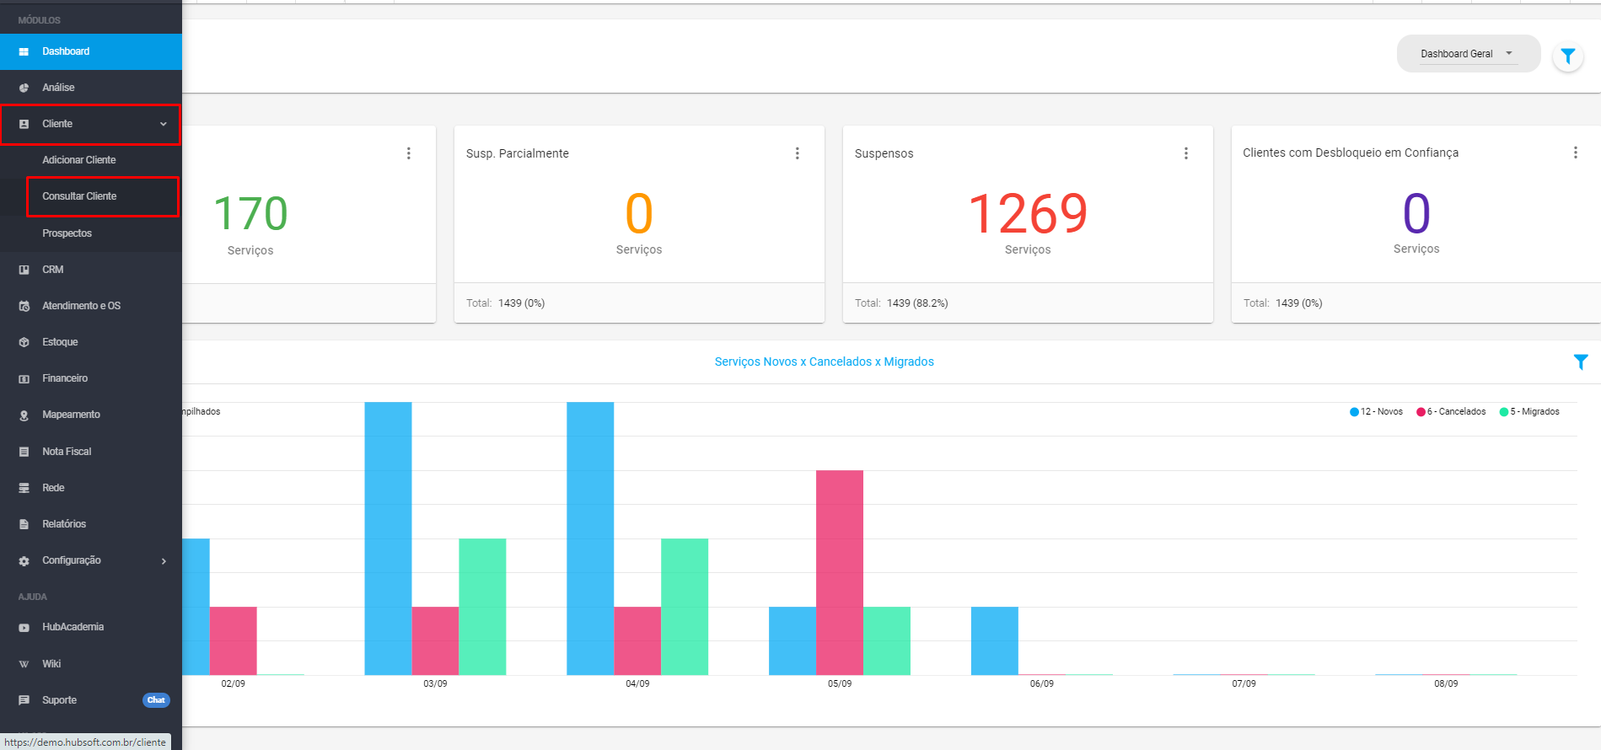The height and width of the screenshot is (750, 1601).
Task: Click the Nota Fiscal icon
Action: 24,452
